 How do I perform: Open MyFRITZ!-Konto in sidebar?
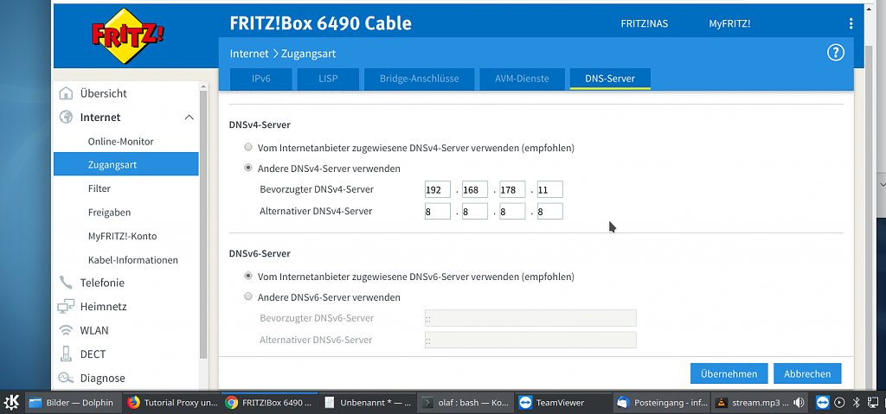[123, 236]
